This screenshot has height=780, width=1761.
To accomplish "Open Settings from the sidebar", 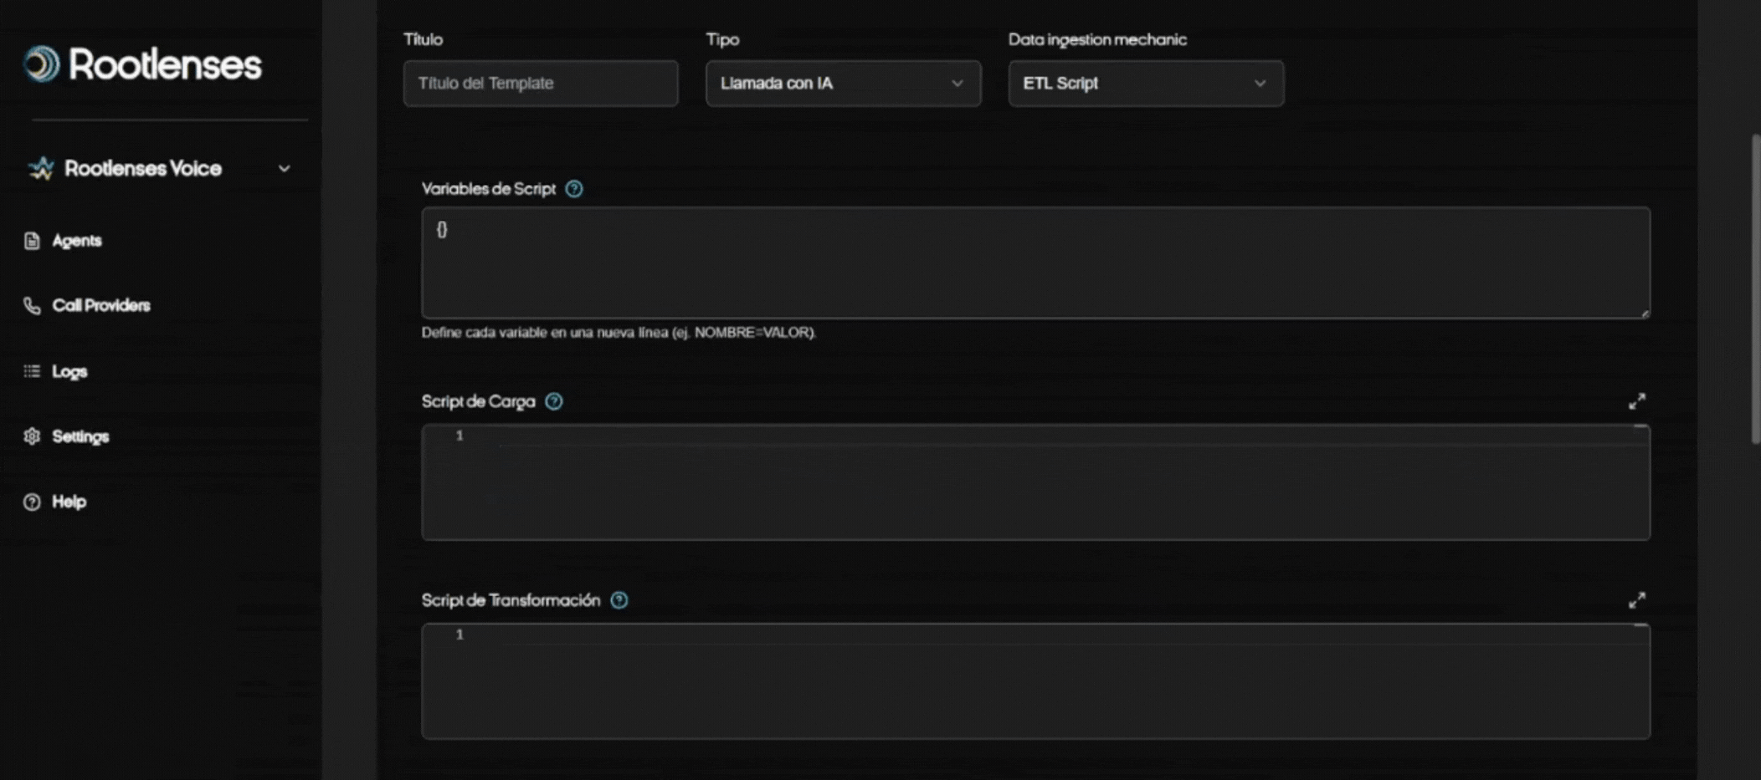I will [80, 436].
